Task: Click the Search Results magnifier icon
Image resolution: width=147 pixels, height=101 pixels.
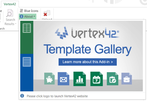Action: [10, 13]
